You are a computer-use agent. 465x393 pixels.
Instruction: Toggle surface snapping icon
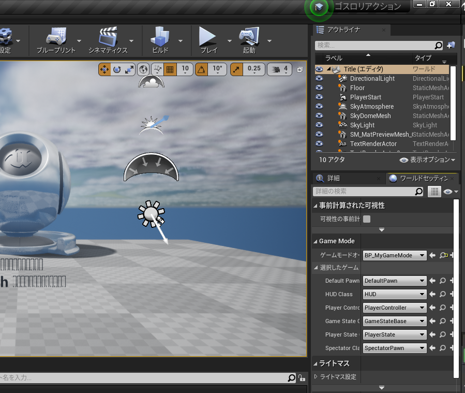pos(157,70)
